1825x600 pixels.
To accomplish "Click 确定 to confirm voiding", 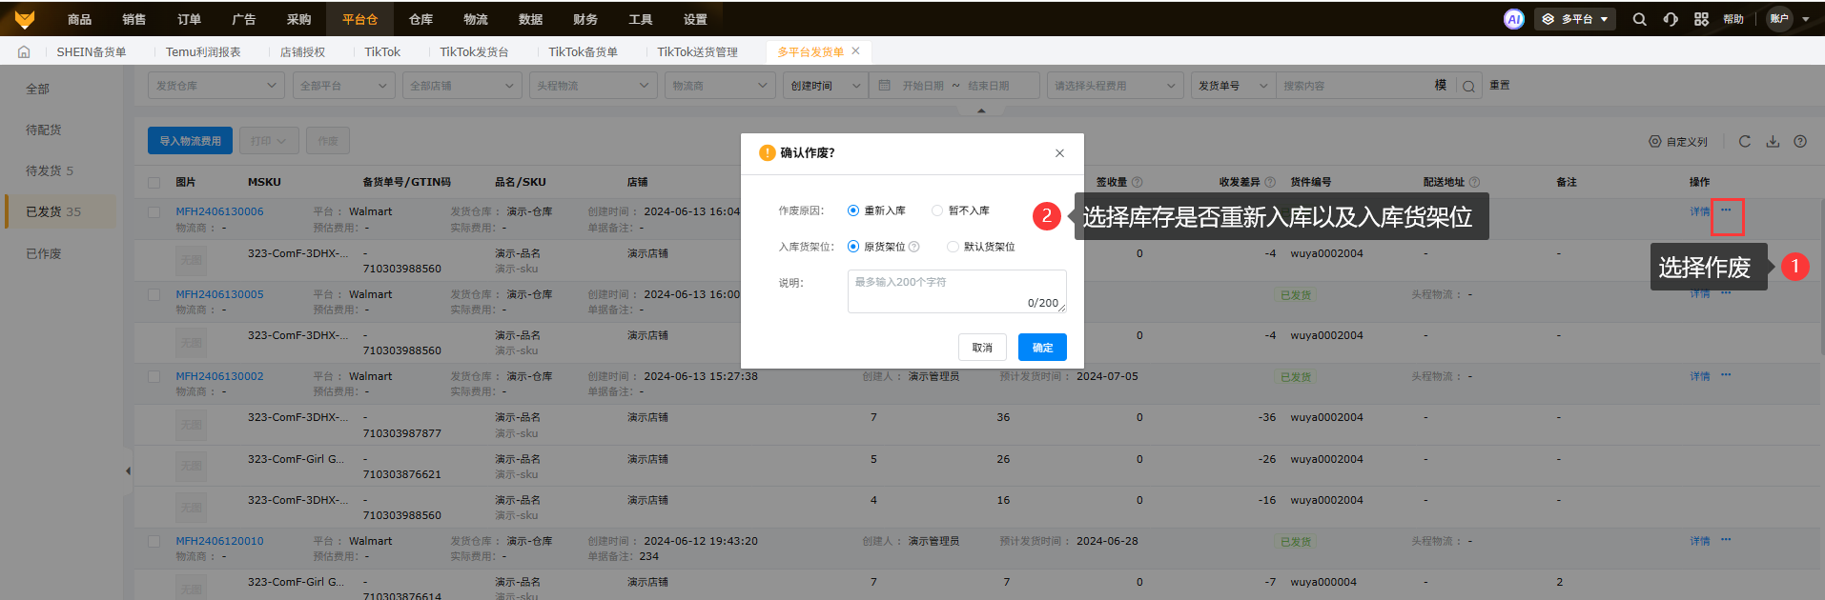I will tap(1042, 348).
